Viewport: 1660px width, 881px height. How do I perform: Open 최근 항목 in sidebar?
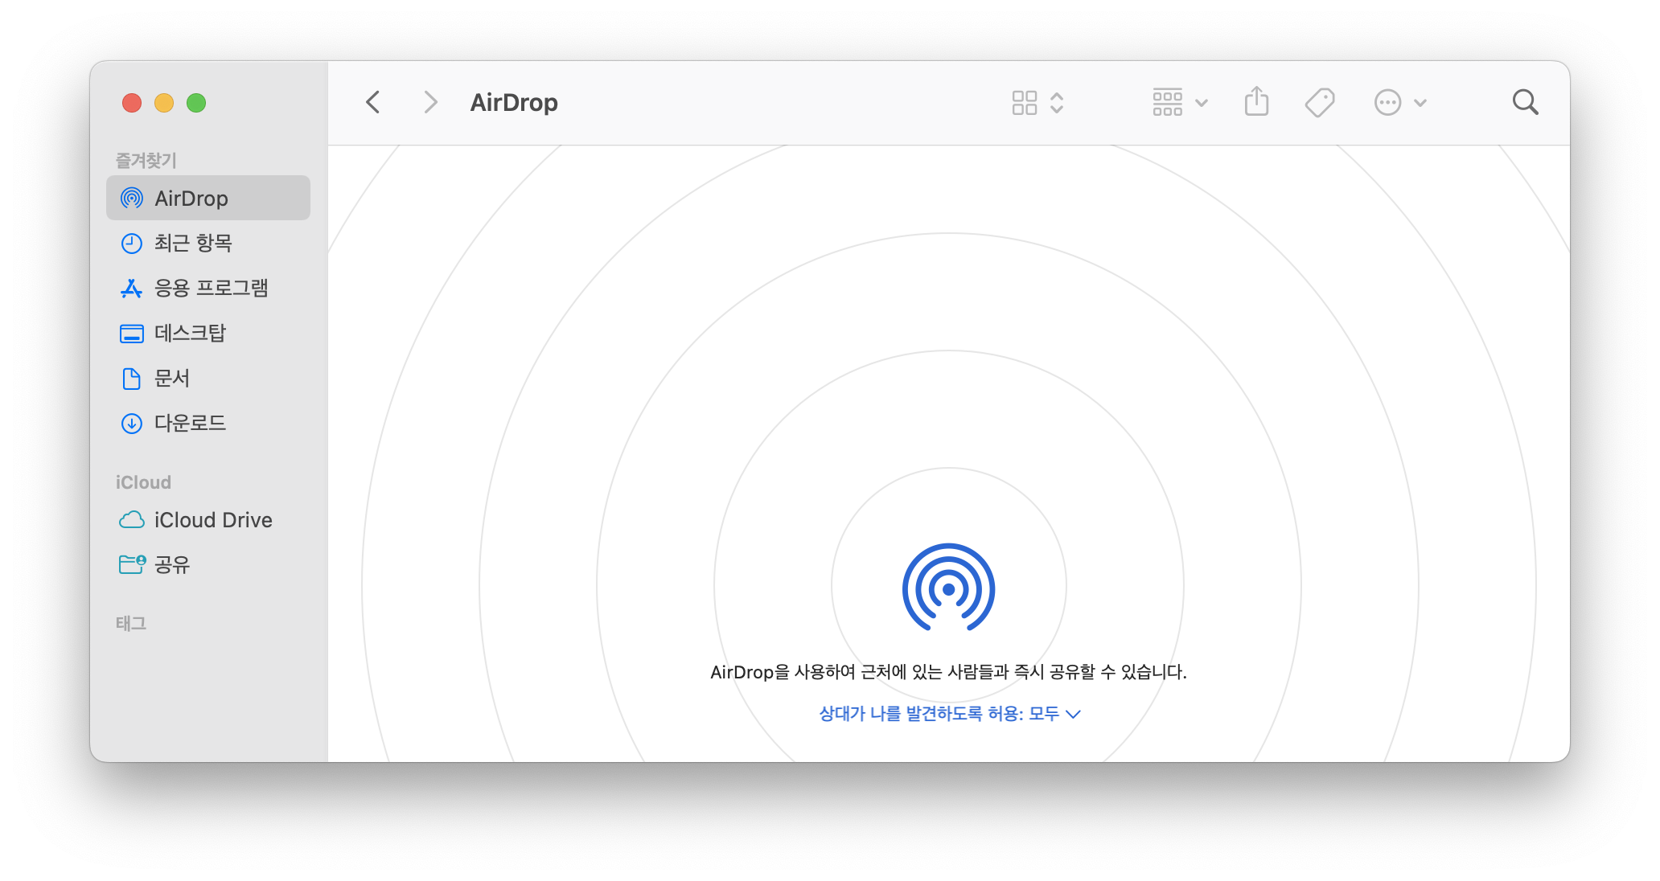193,243
